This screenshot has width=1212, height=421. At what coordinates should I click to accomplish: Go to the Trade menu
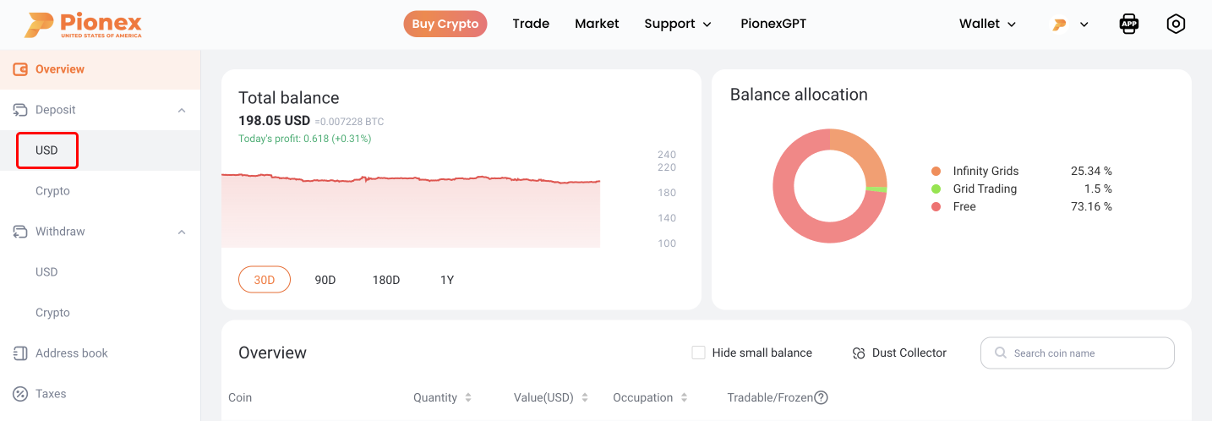pos(531,24)
